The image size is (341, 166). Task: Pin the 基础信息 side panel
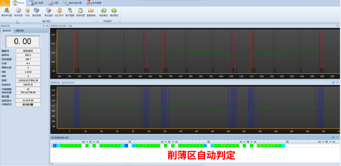[44, 26]
